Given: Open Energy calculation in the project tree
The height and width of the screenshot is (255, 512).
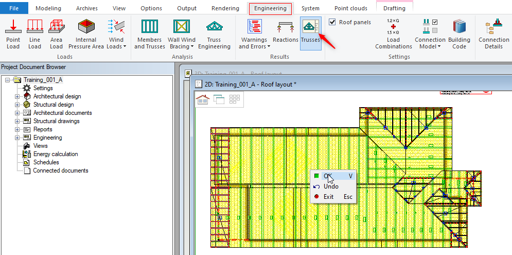Looking at the screenshot, I should pyautogui.click(x=56, y=154).
